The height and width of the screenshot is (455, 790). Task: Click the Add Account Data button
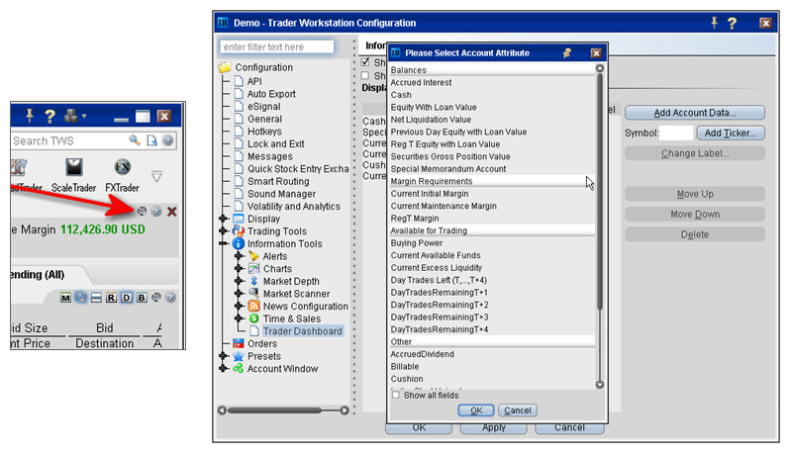(695, 113)
